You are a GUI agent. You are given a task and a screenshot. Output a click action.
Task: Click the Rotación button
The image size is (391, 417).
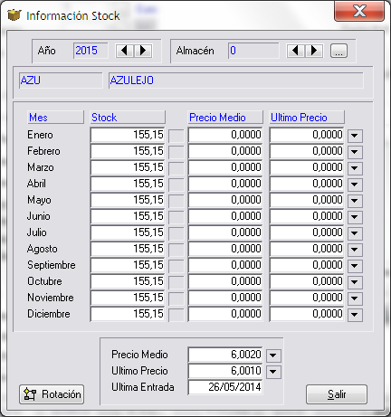pos(52,394)
